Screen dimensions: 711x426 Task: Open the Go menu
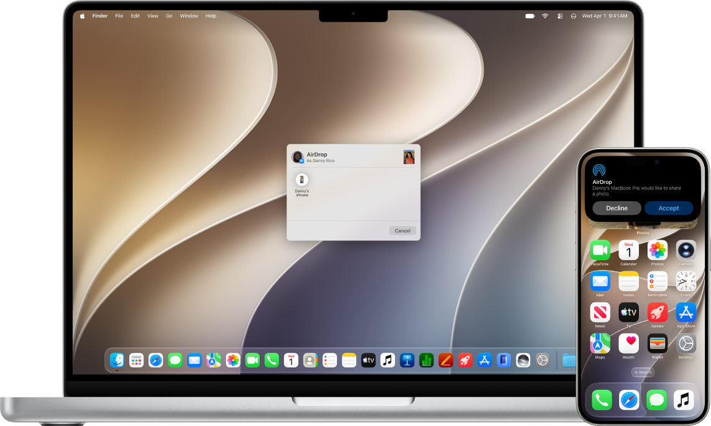(x=169, y=16)
